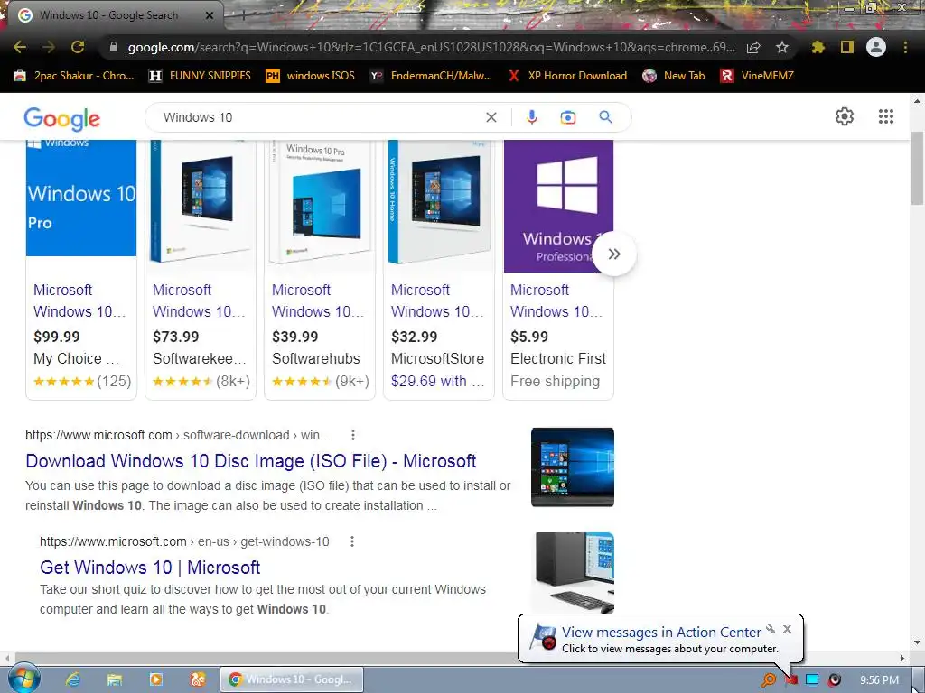
Task: Toggle the Chrome side panel icon
Action: tap(847, 47)
